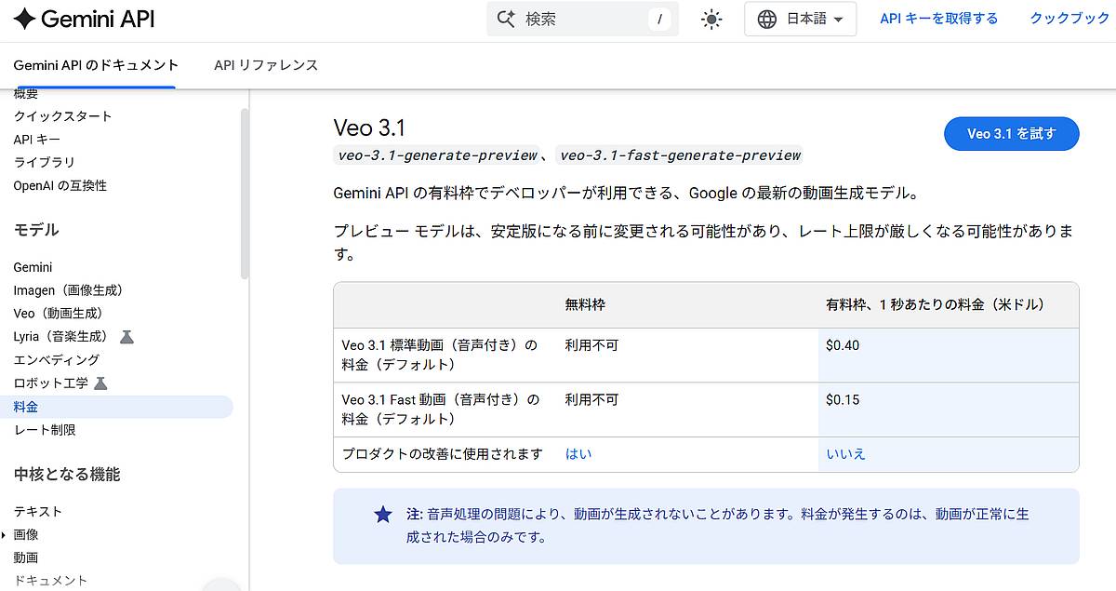Image resolution: width=1116 pixels, height=591 pixels.
Task: Open the クックブック link
Action: point(1068,18)
